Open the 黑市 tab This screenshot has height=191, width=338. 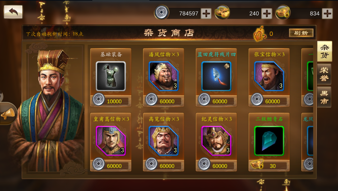[x=324, y=97]
